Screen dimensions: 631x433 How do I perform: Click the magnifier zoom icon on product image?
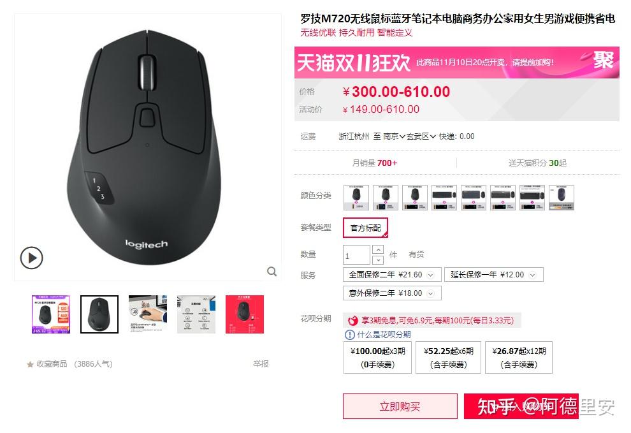pos(272,272)
